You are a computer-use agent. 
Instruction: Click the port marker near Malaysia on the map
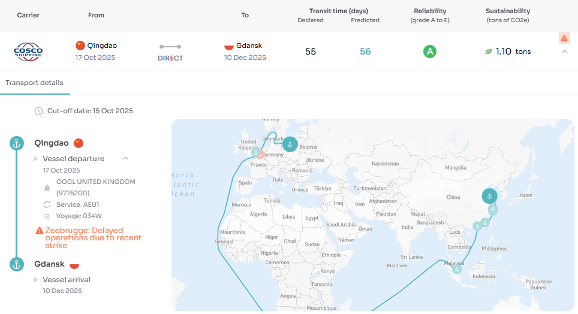[x=456, y=269]
